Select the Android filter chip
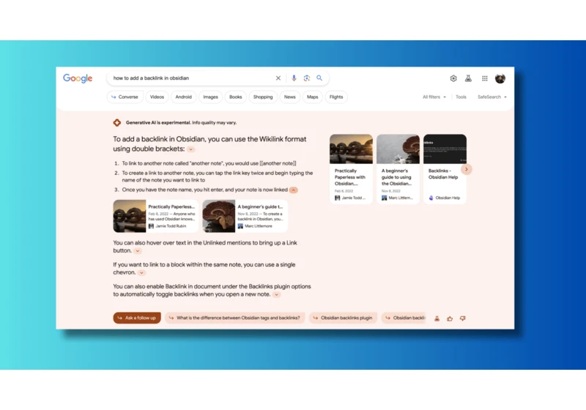The height and width of the screenshot is (410, 586). click(184, 97)
